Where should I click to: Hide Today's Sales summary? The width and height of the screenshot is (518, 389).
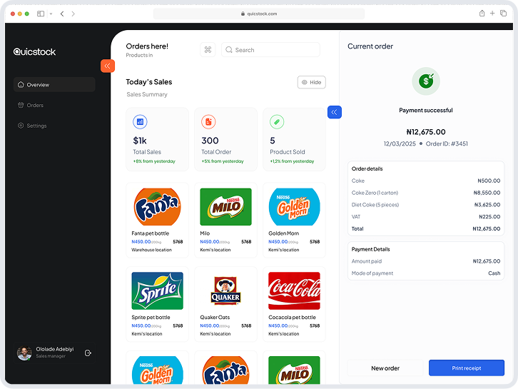[312, 82]
